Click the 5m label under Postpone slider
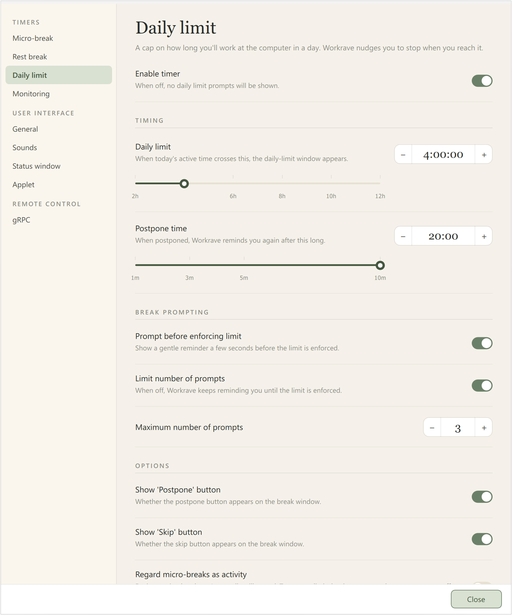512x615 pixels. click(x=244, y=278)
